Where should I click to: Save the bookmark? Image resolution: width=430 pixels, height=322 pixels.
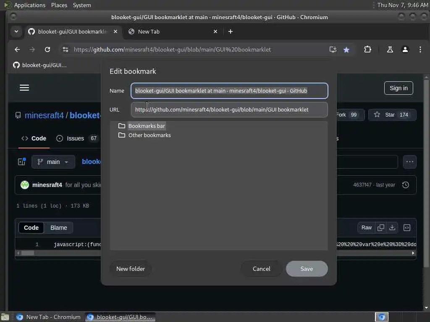[x=307, y=269]
